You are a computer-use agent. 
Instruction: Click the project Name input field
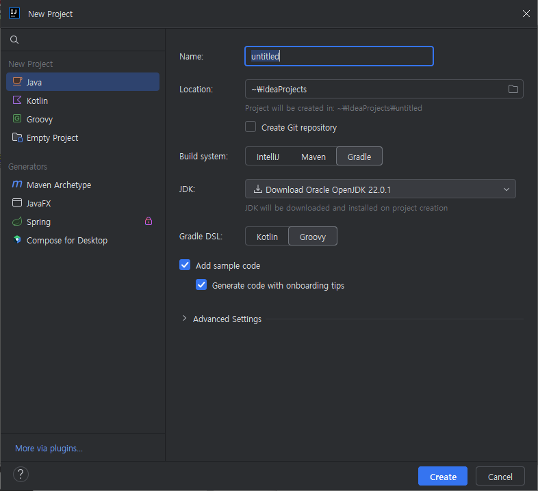[x=339, y=56]
